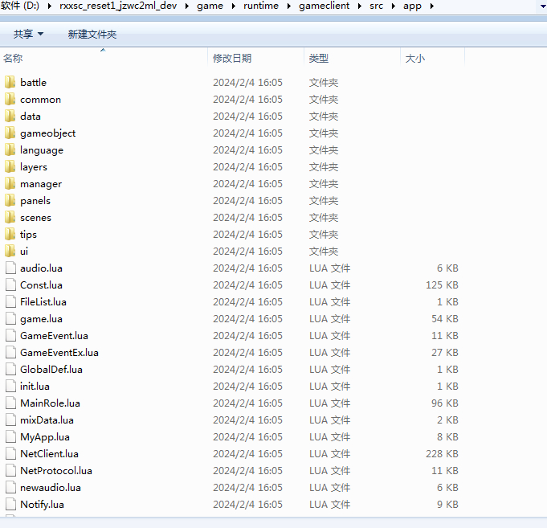Sort by the 修改日期 column header
Viewport: 547px width, 528px height.
(232, 59)
